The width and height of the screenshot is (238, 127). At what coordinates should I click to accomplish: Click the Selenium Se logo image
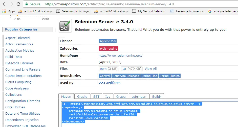(65, 26)
